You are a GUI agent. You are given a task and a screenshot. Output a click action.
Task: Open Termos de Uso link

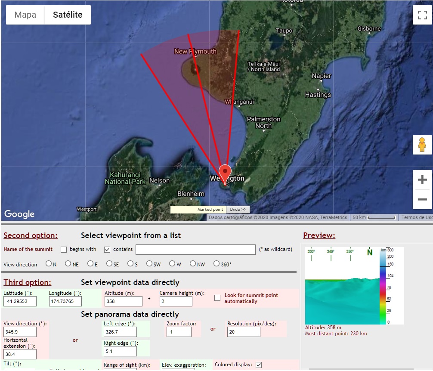click(417, 217)
